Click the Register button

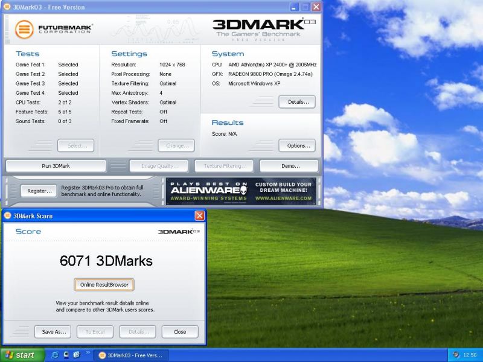[x=39, y=191]
